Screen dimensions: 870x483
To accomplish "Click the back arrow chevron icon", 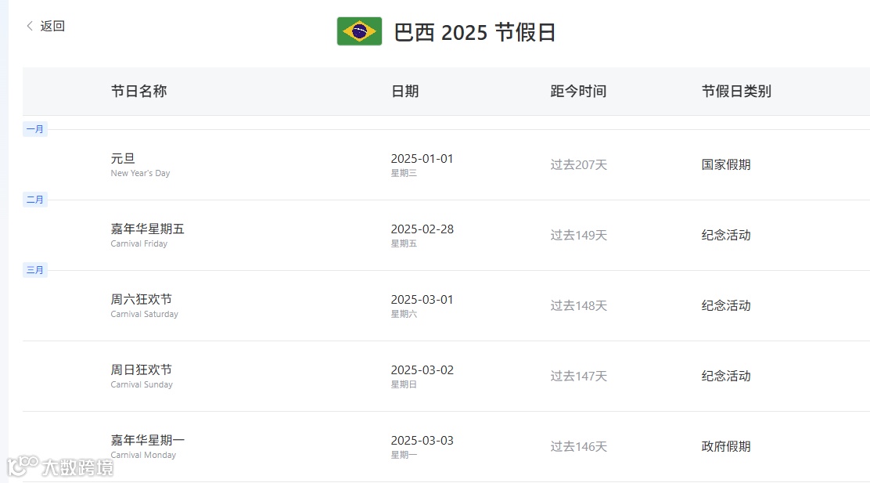I will (30, 26).
